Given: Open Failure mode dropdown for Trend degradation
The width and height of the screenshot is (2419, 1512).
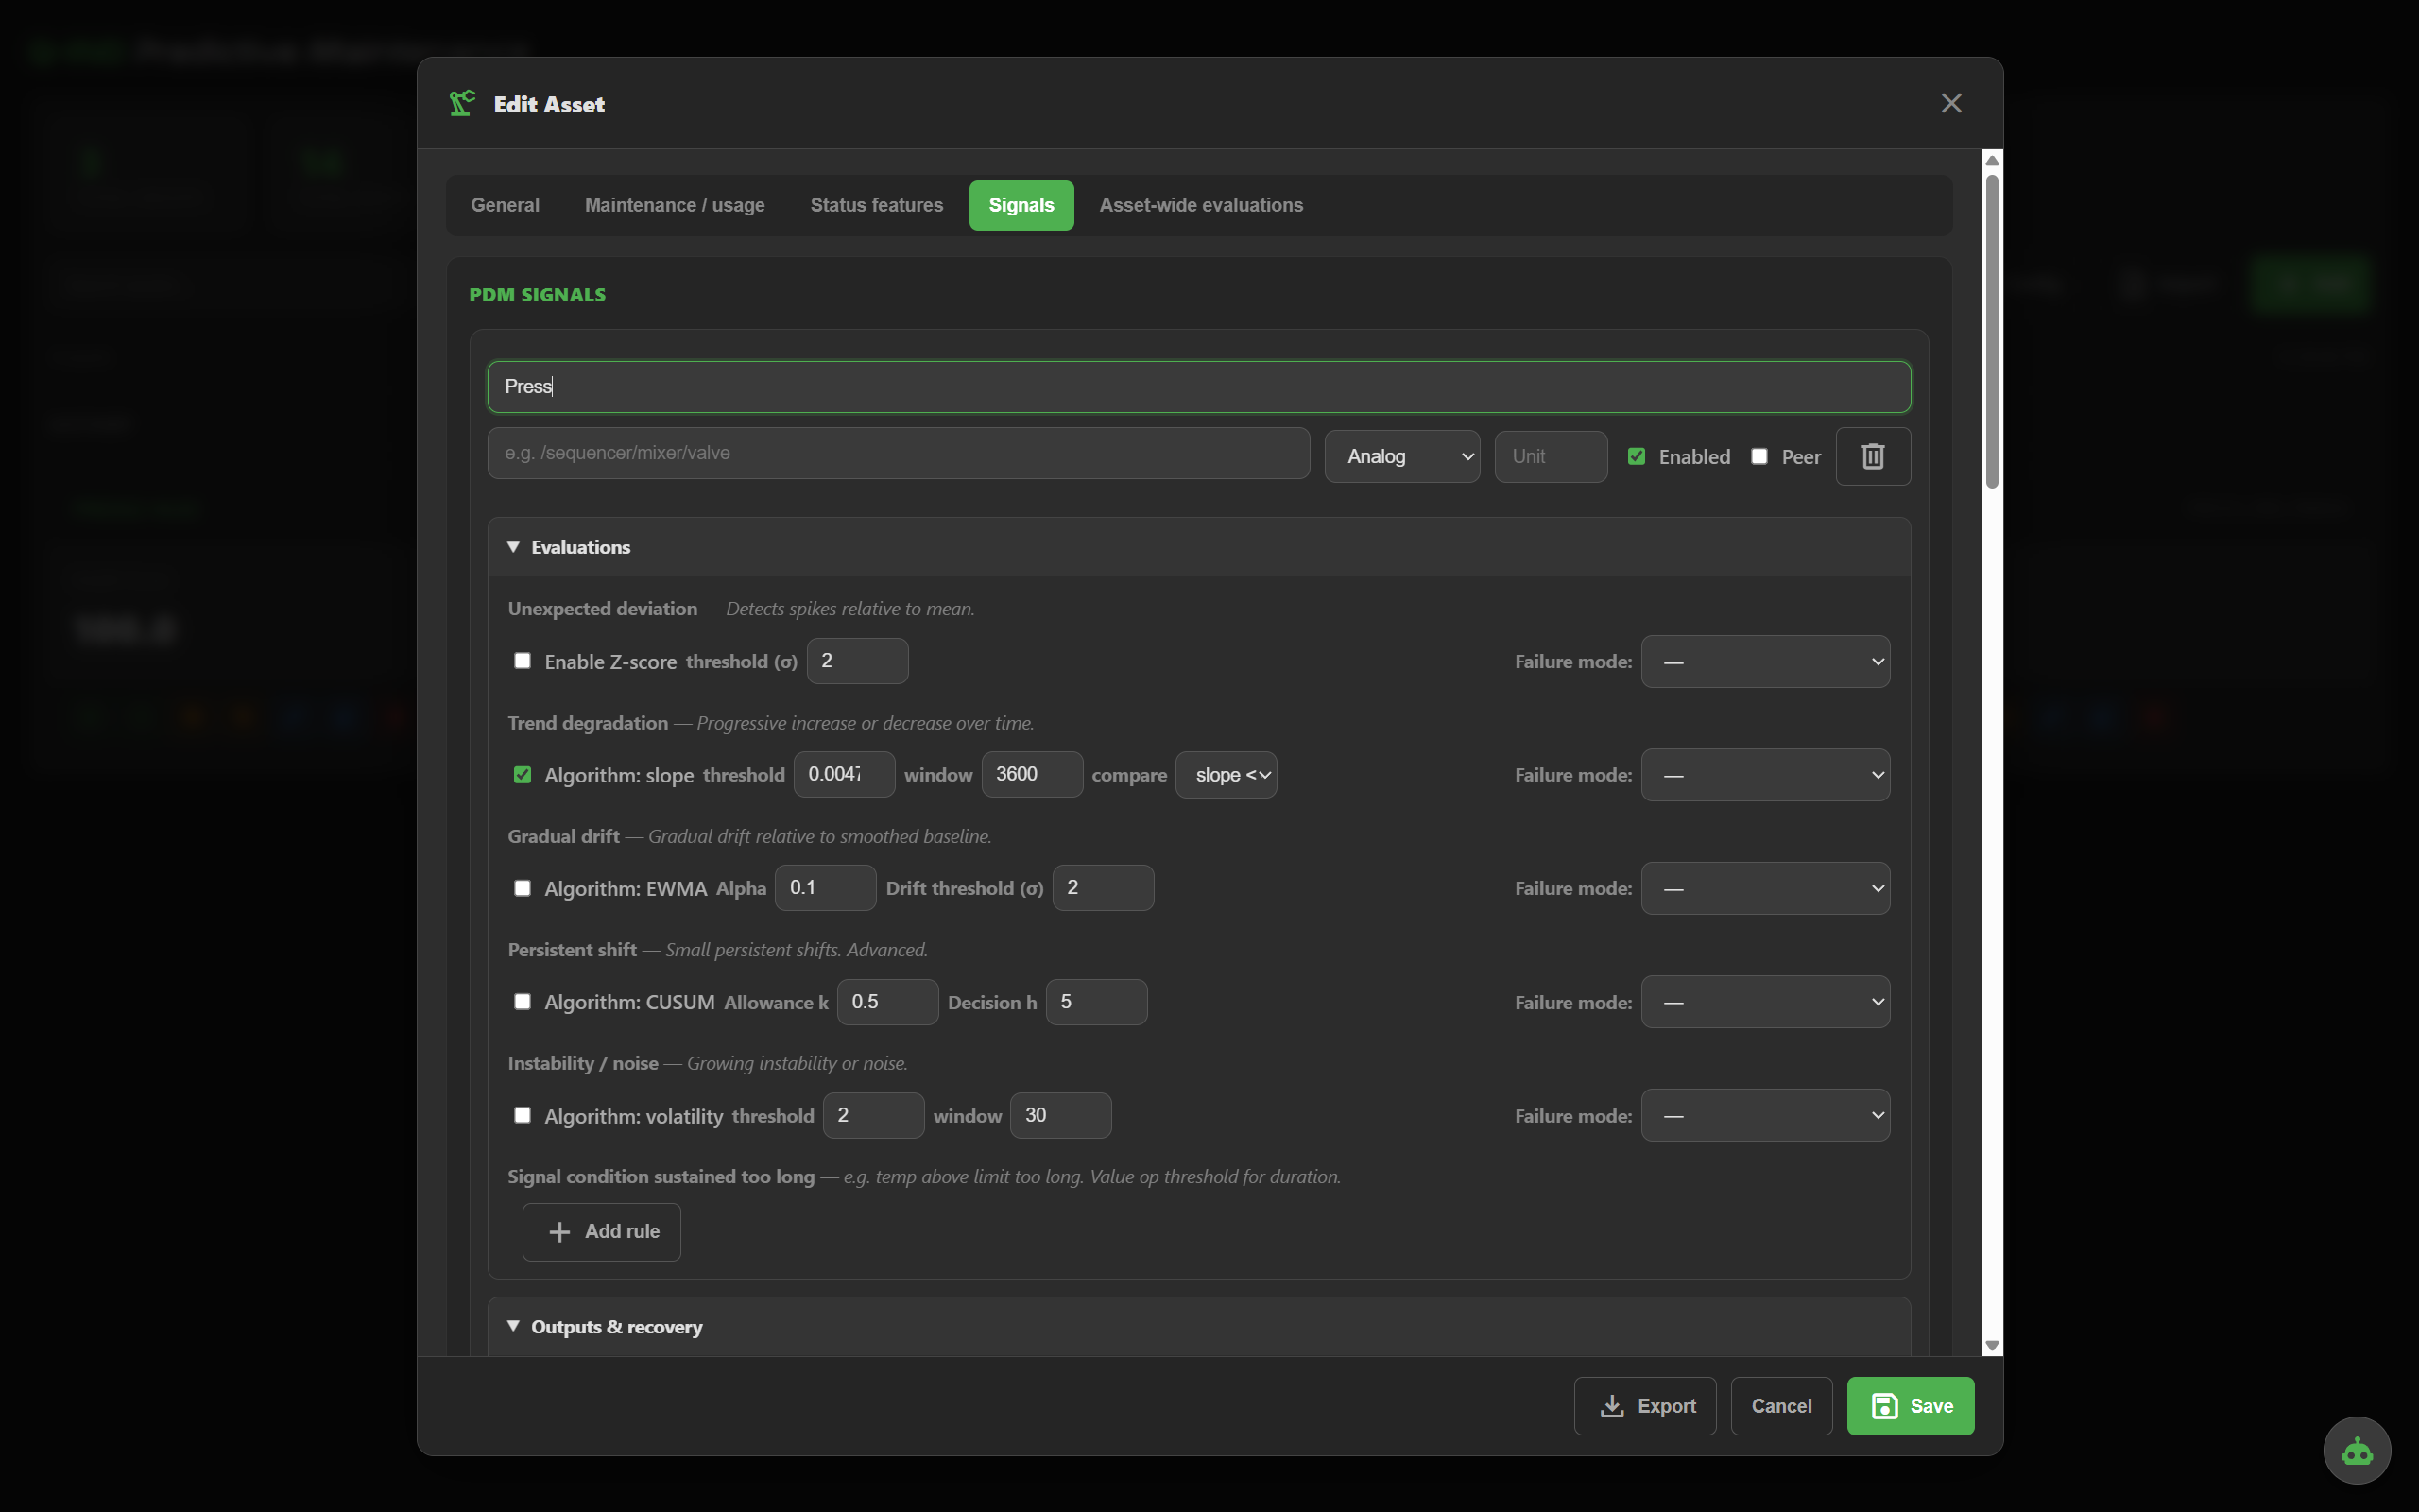Looking at the screenshot, I should point(1765,775).
